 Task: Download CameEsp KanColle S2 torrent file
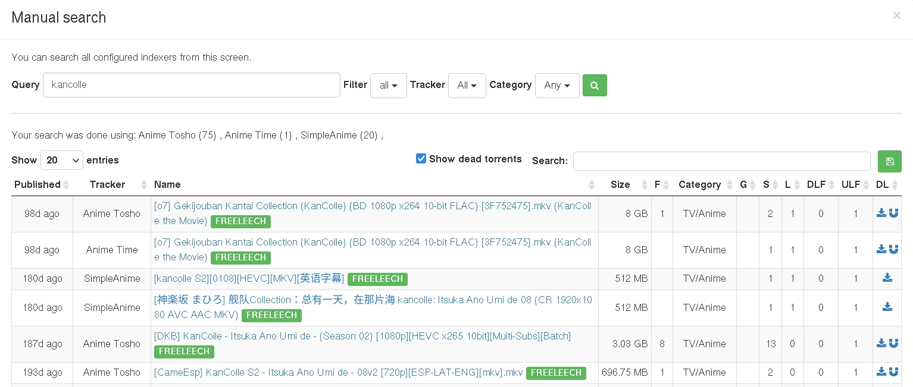[x=881, y=372]
